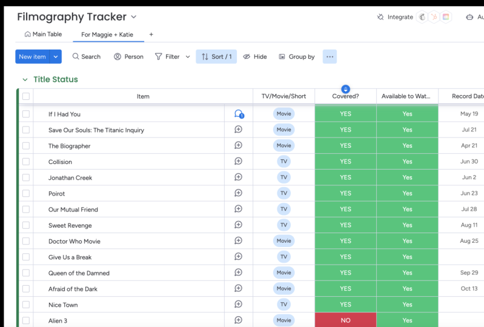The width and height of the screenshot is (484, 327).
Task: Open the Hide columns tool
Action: click(255, 56)
